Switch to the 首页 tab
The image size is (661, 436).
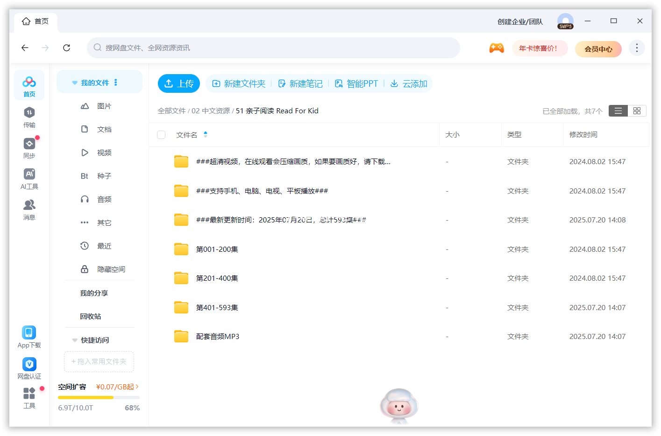36,21
